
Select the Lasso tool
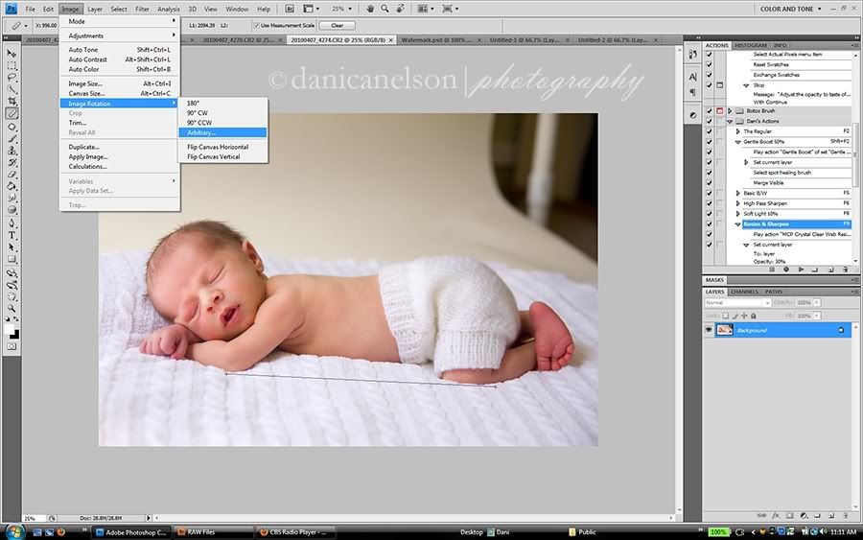(12, 78)
